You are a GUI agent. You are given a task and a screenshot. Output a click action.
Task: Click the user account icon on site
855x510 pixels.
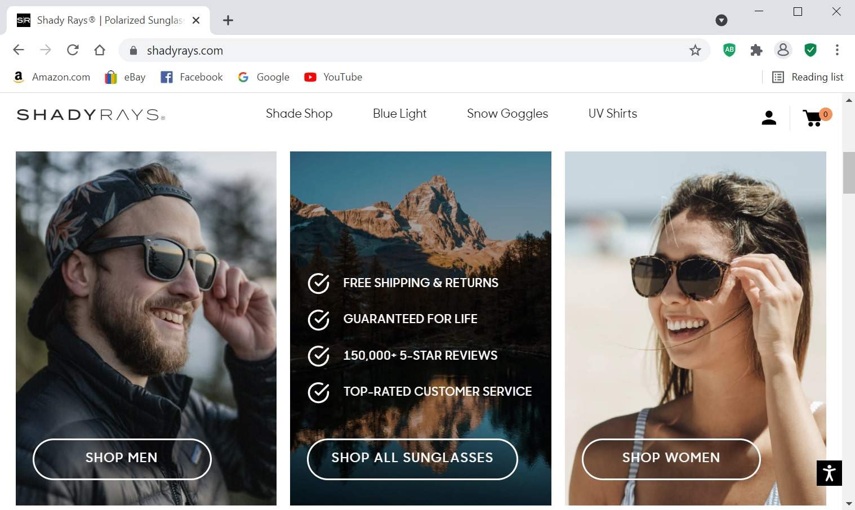pyautogui.click(x=769, y=118)
